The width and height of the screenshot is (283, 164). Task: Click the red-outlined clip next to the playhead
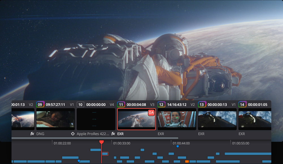(x=105, y=154)
